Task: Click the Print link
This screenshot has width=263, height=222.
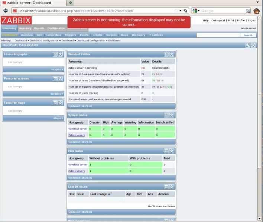Action: click(231, 20)
